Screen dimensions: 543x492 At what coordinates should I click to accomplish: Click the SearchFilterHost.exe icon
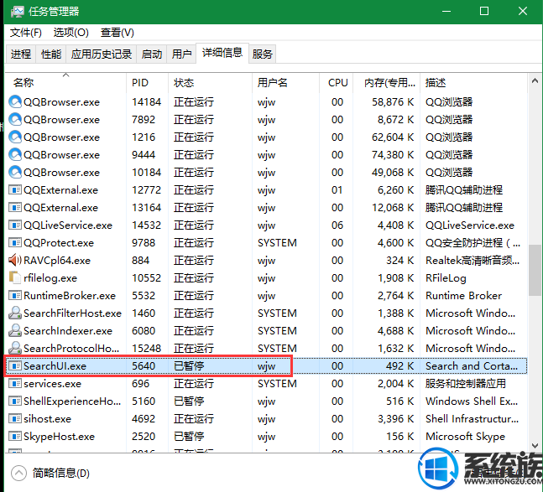(x=15, y=313)
